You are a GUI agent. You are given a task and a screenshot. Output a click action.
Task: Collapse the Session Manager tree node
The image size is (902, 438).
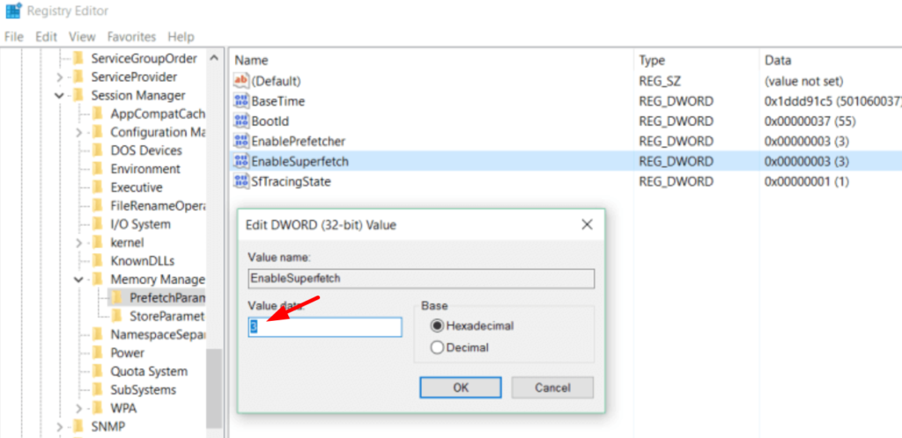[60, 95]
